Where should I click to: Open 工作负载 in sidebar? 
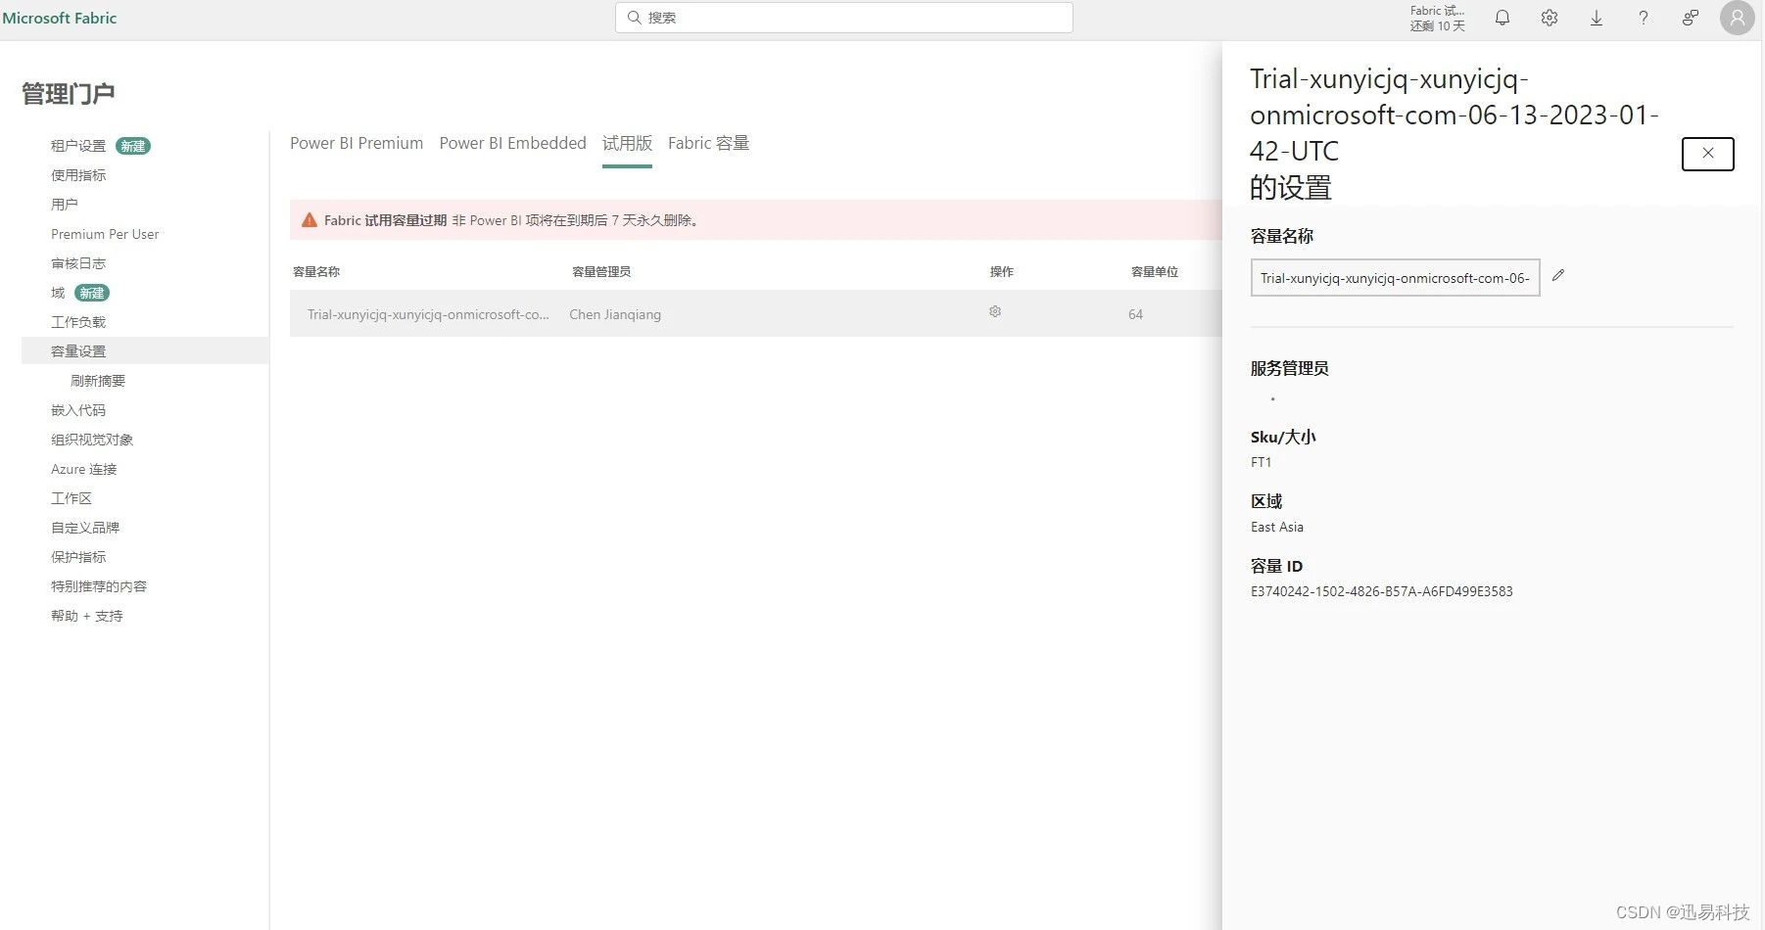pyautogui.click(x=78, y=322)
